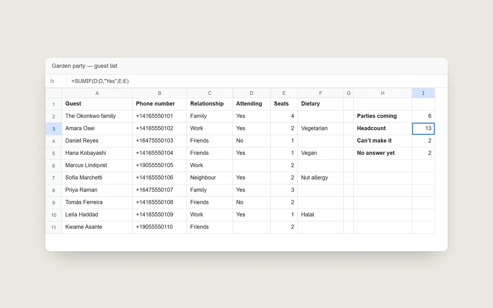The image size is (493, 308).
Task: Click the Nut allergy cell
Action: click(x=320, y=178)
